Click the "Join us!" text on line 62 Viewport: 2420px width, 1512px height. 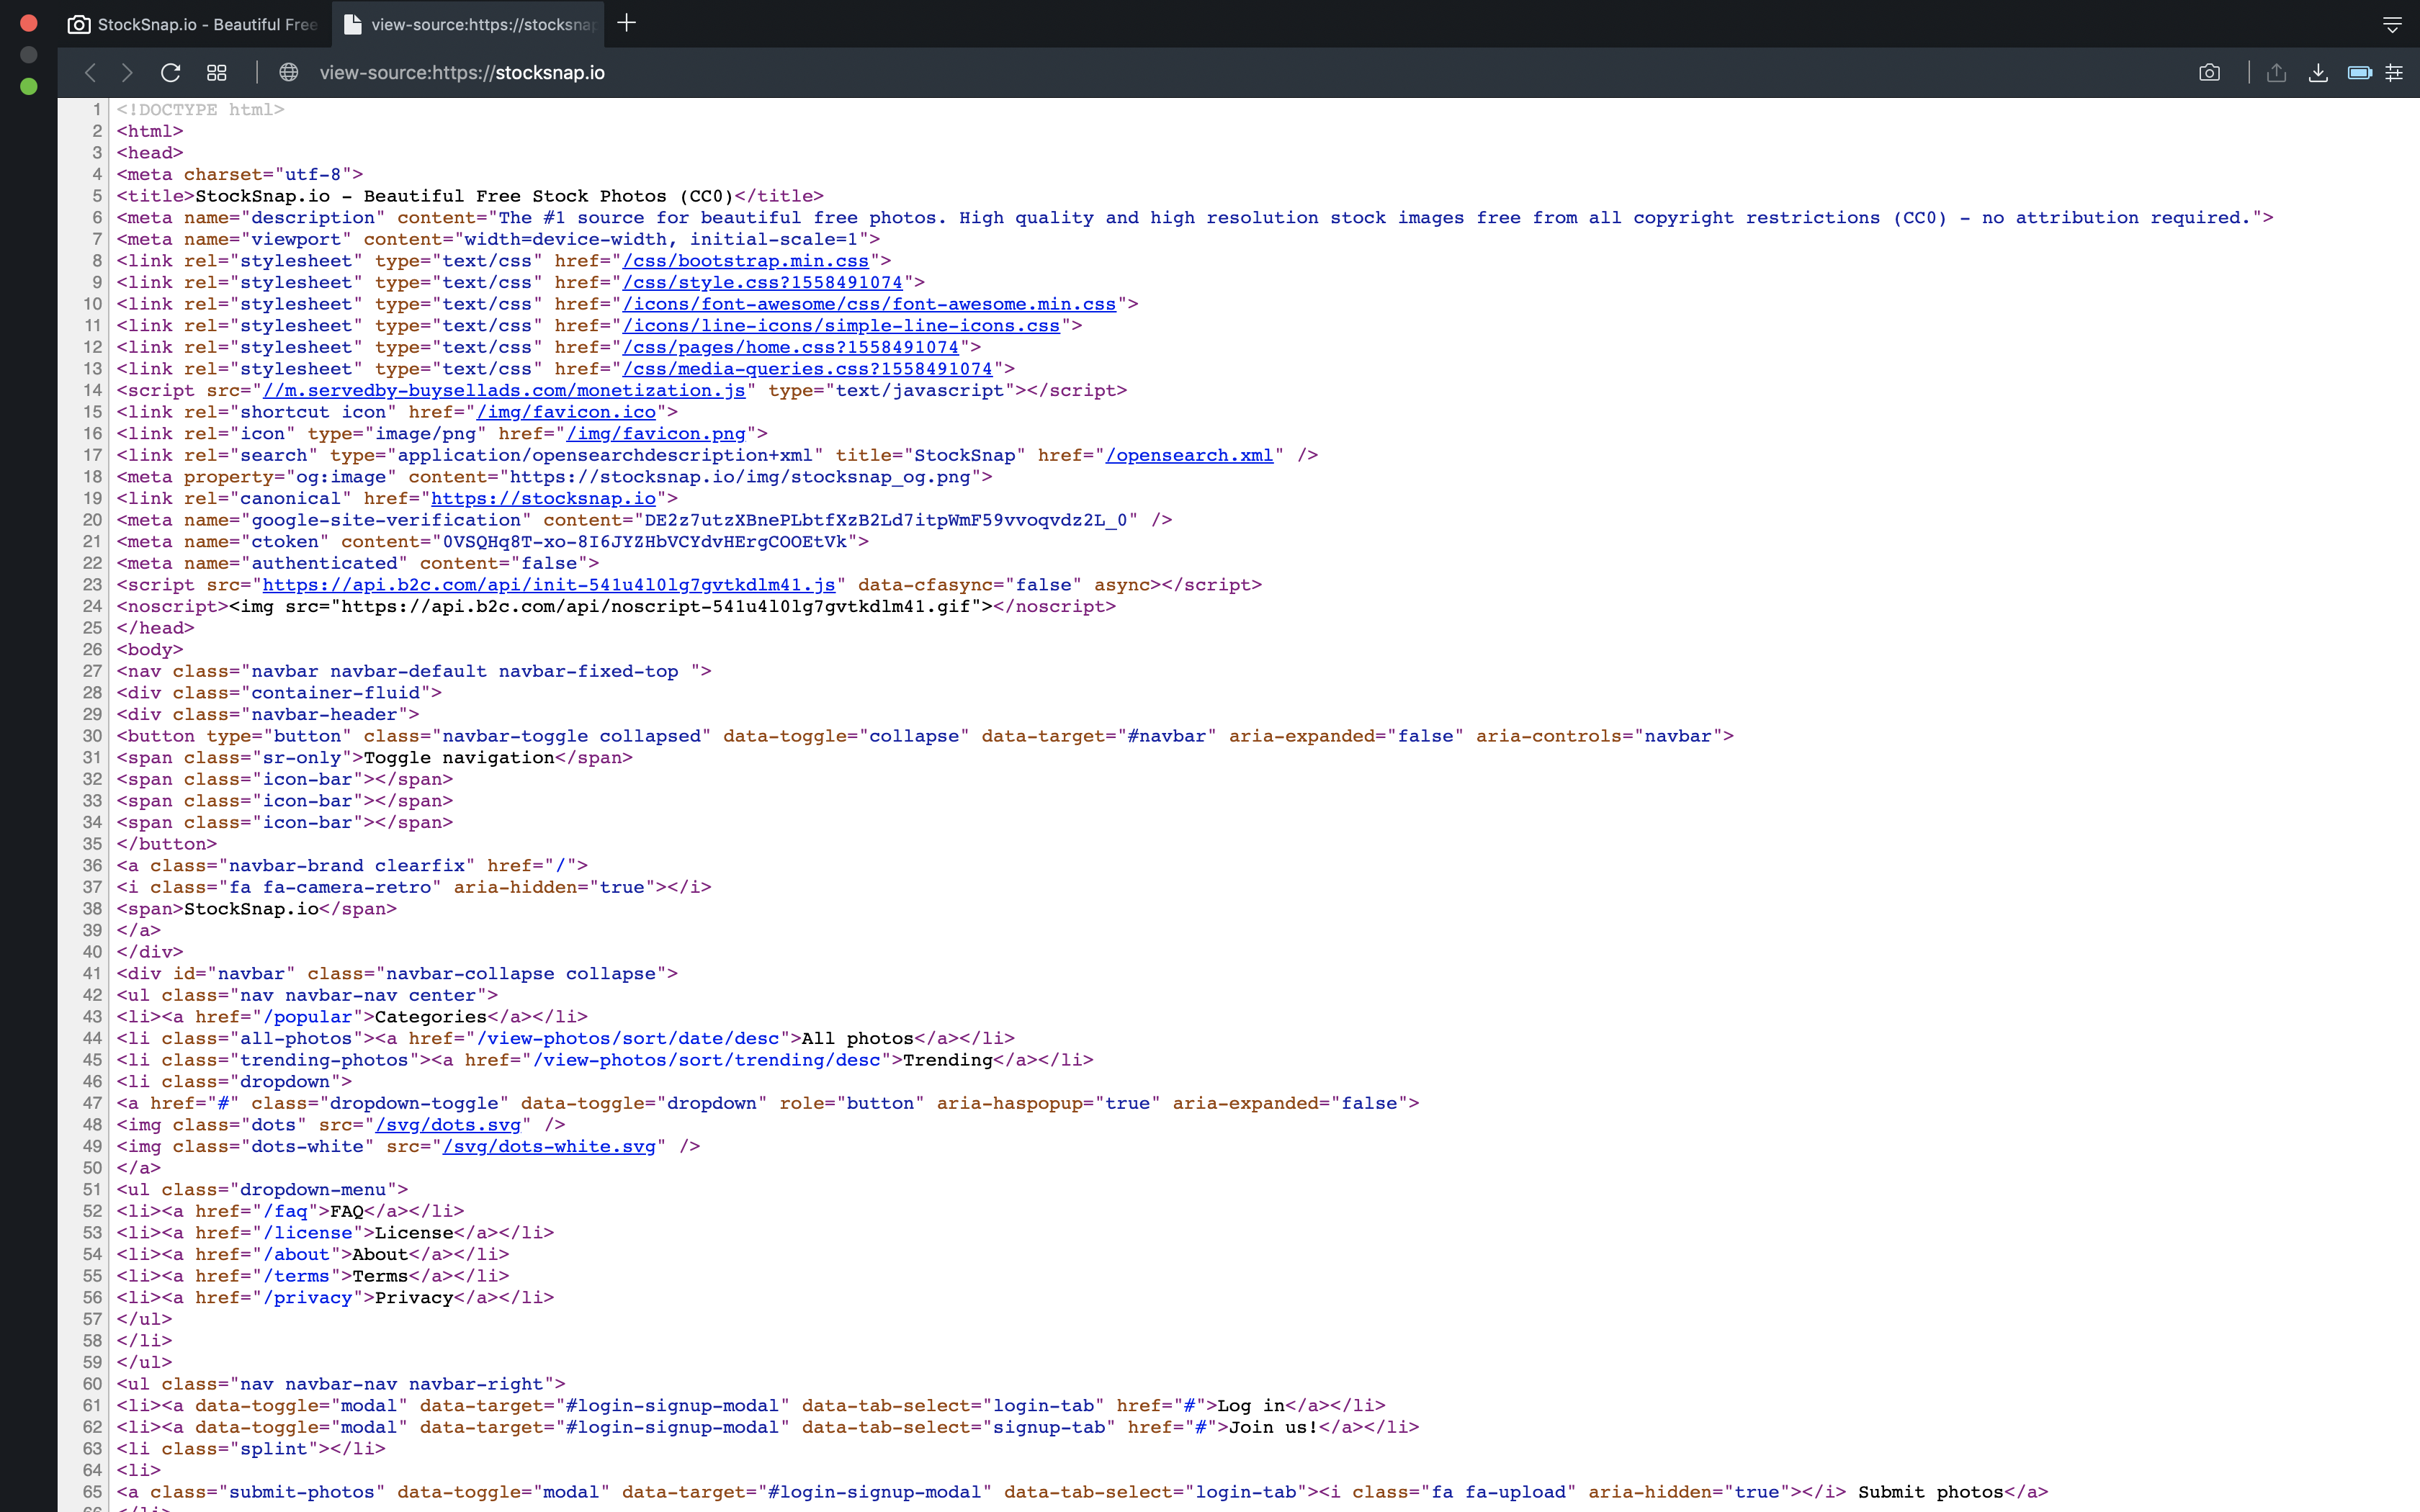coord(1274,1428)
